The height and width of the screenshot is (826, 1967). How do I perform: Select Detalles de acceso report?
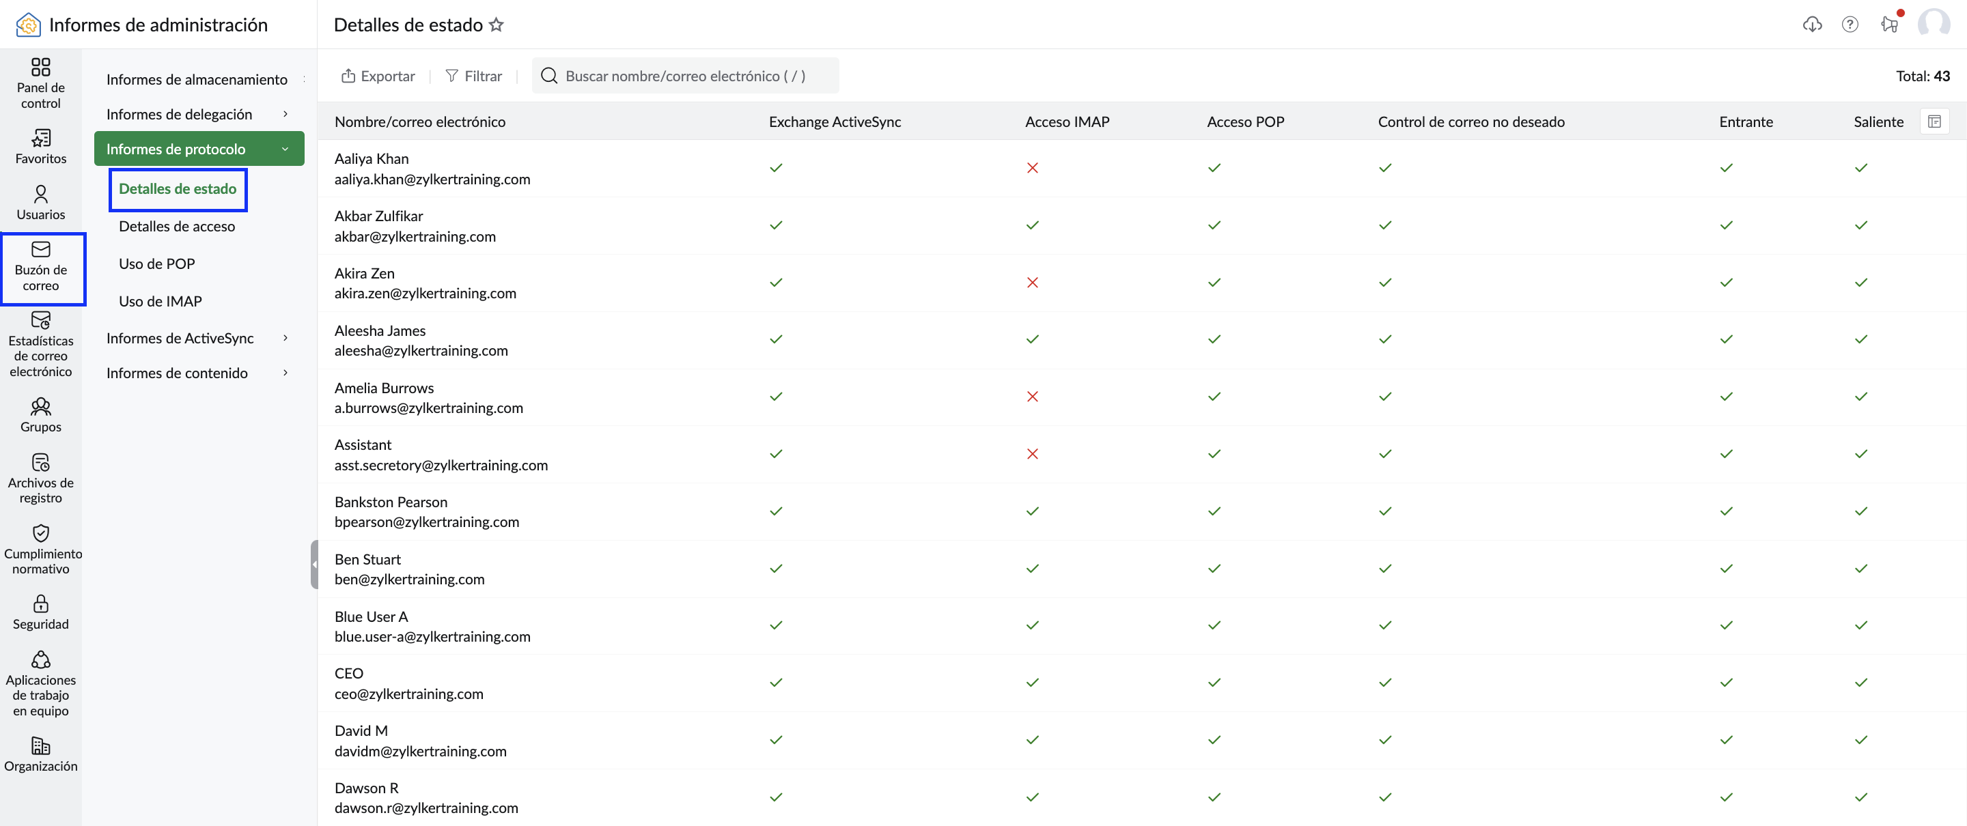click(x=176, y=226)
